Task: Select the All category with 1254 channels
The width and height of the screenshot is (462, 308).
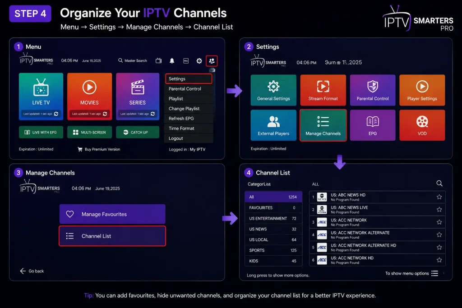Action: (x=273, y=197)
